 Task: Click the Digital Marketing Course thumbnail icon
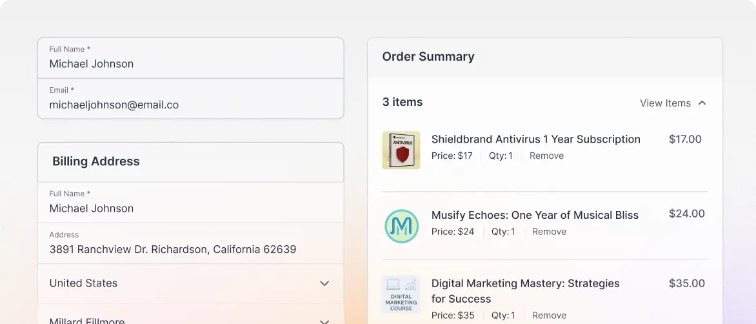[401, 294]
